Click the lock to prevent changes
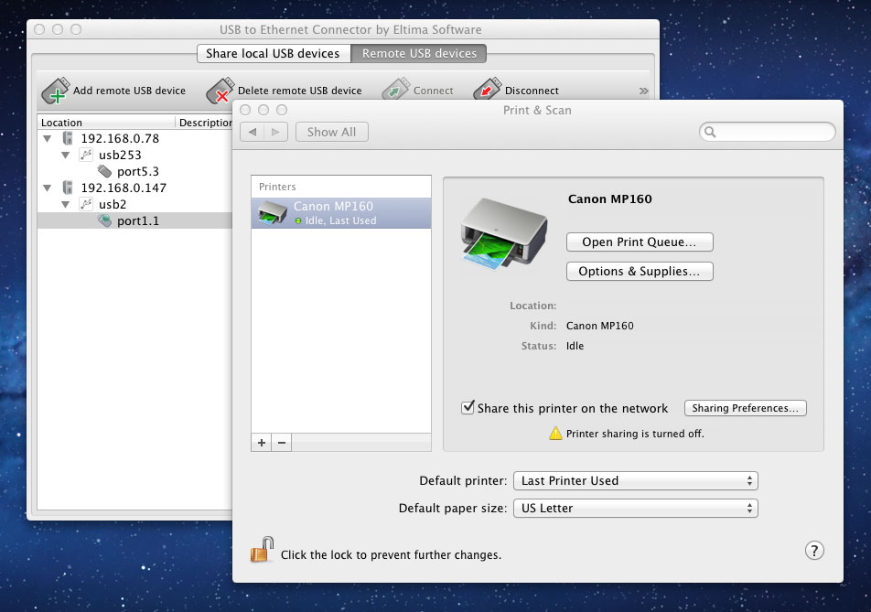 pyautogui.click(x=262, y=550)
